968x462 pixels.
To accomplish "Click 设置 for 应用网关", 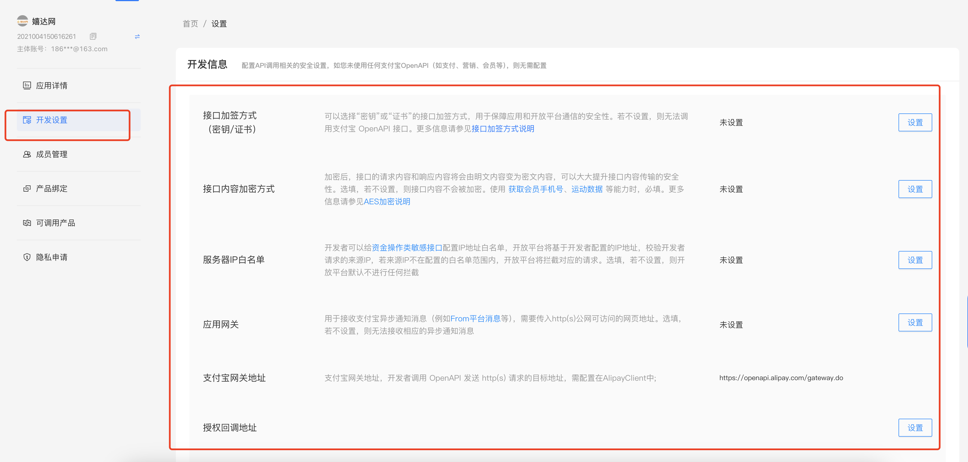I will tap(915, 322).
